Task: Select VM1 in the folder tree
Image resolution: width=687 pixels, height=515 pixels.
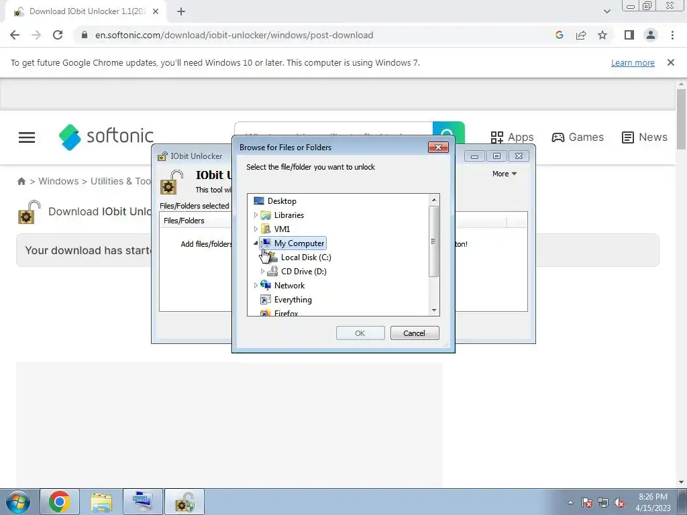Action: [x=282, y=229]
